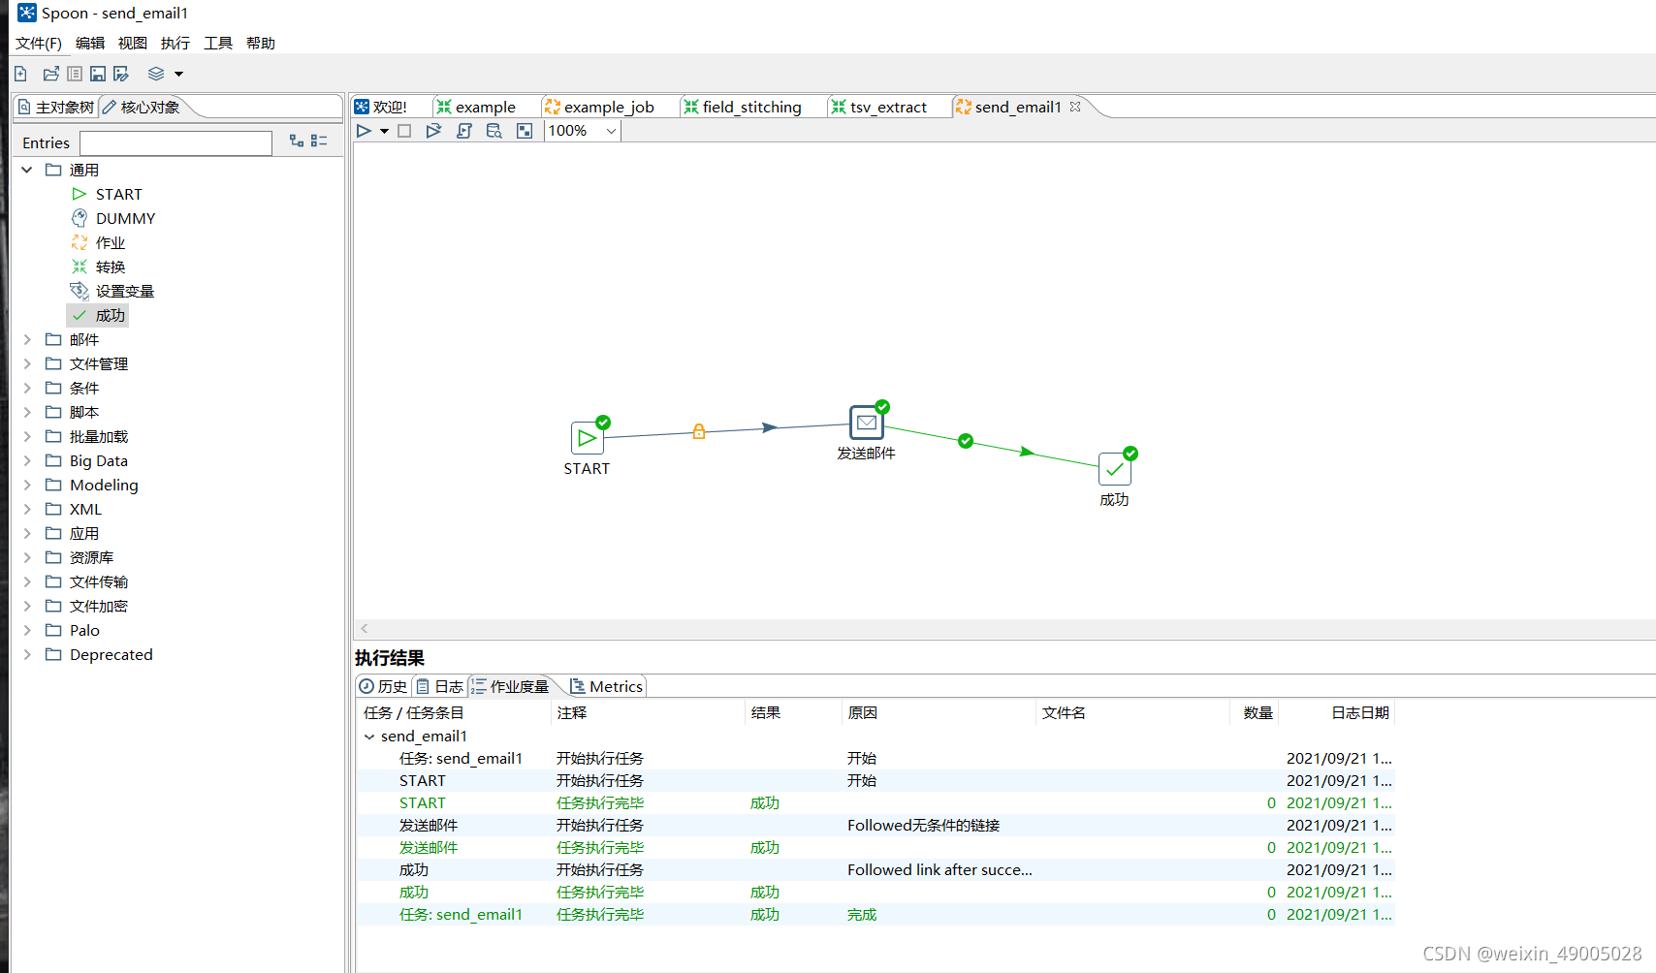Collapse the send_email1 row in results
This screenshot has width=1656, height=973.
pyautogui.click(x=369, y=737)
